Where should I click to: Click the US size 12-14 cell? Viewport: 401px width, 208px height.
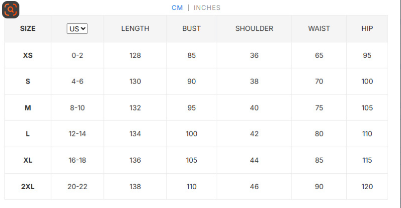click(x=77, y=134)
